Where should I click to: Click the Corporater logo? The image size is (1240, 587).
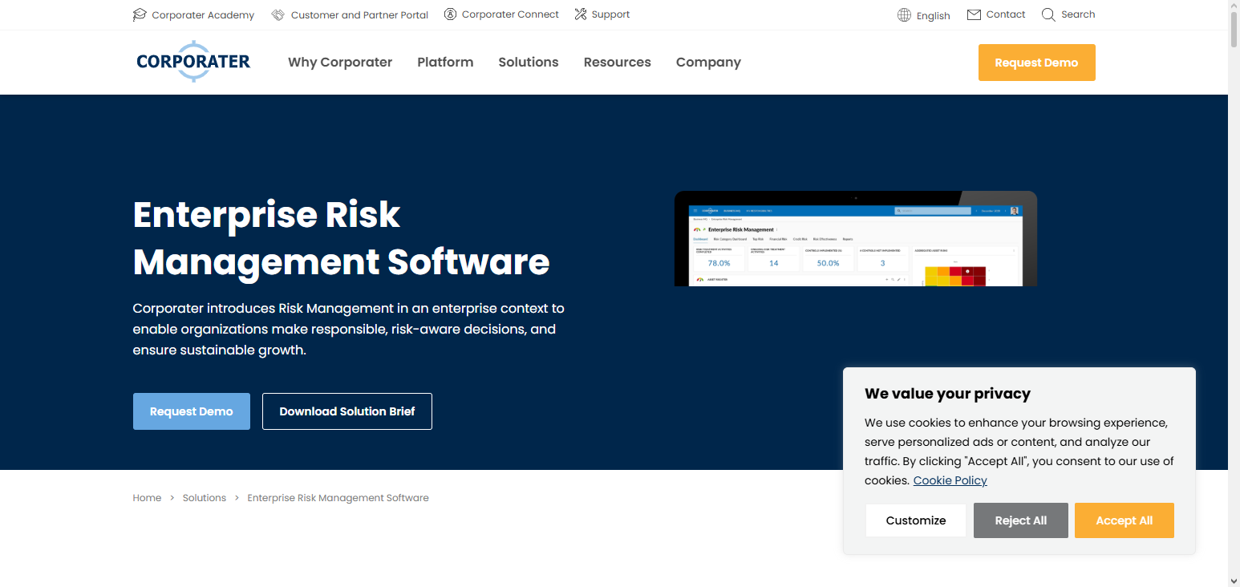click(x=193, y=62)
